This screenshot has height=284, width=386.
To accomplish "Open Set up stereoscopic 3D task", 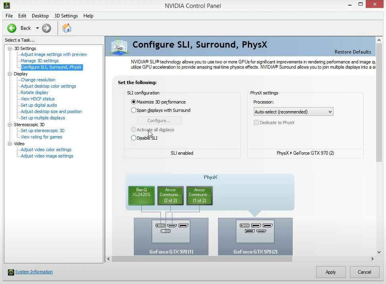I will (x=42, y=130).
